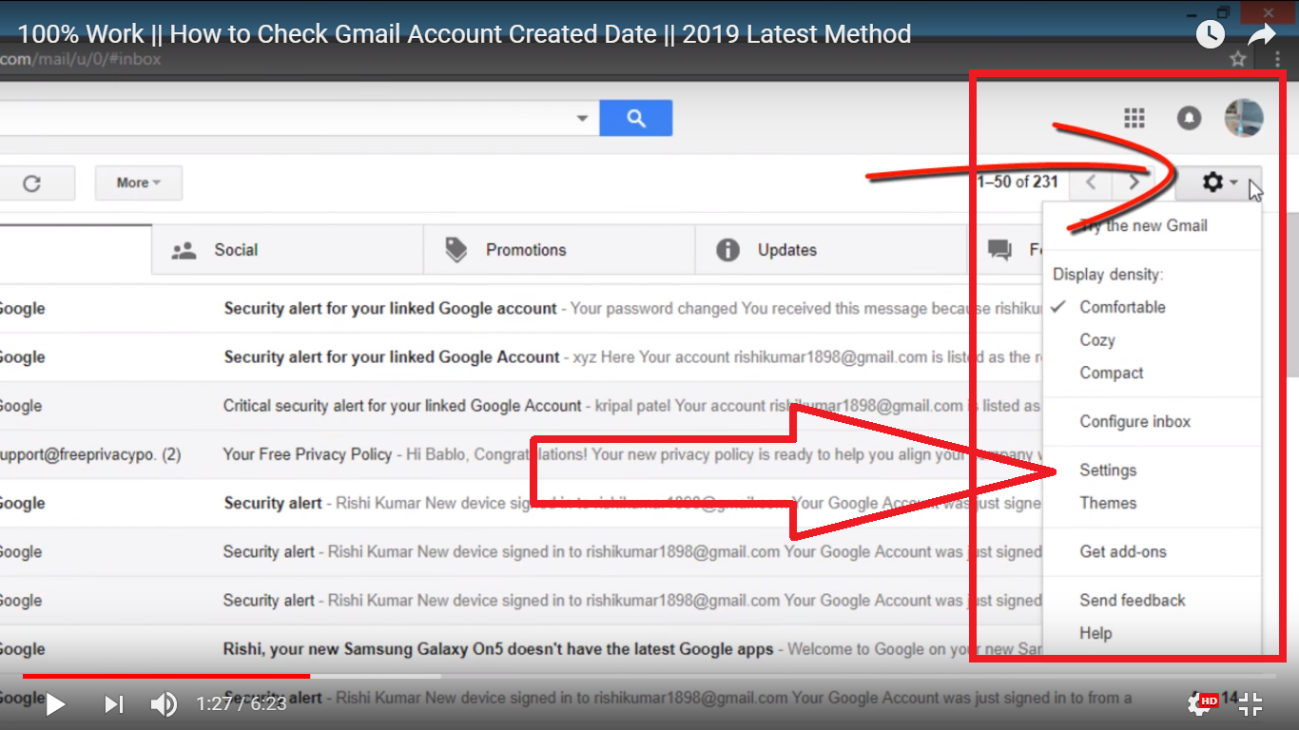The height and width of the screenshot is (730, 1299).
Task: Select Themes from the gear menu
Action: tap(1107, 503)
